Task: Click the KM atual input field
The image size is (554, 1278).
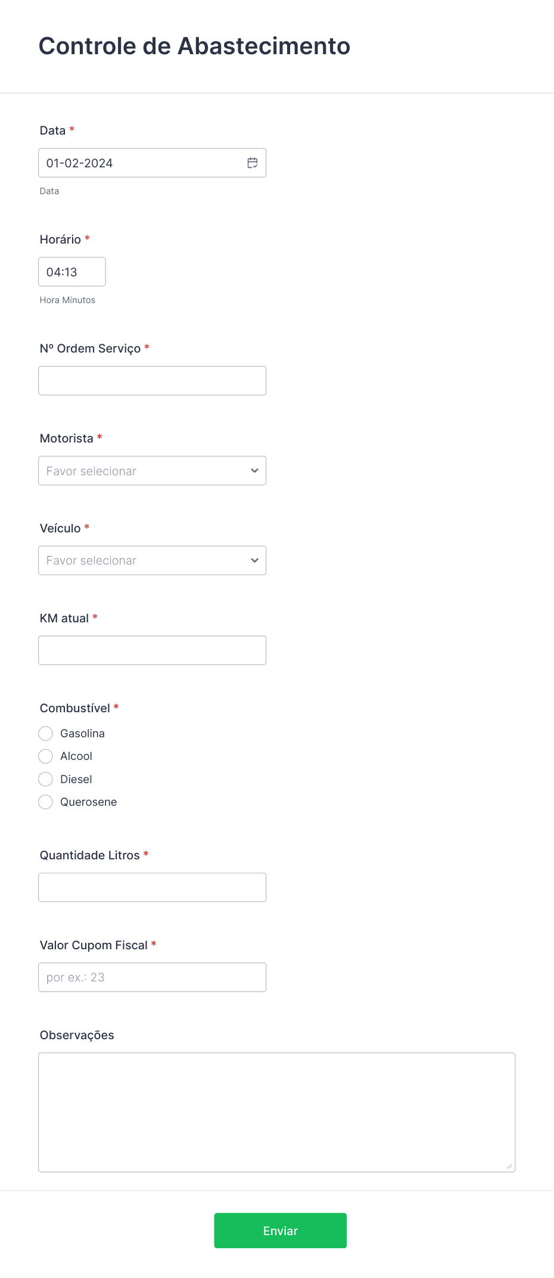Action: 152,650
